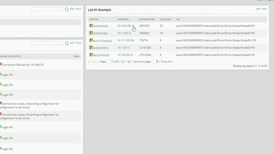274x154 pixels.
Task: Click the search box in the lower left widget
Action: click(x=48, y=43)
